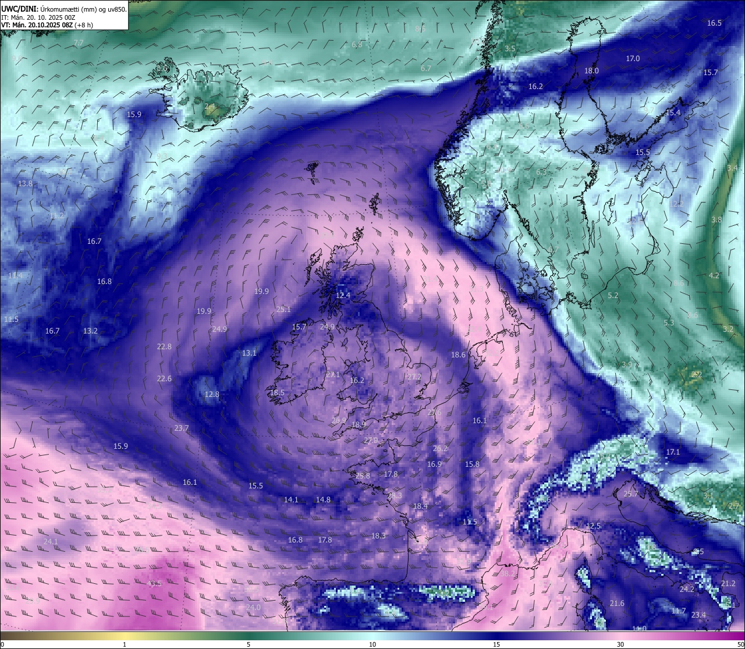
Task: Click the 25.1 value northwest of Ireland
Action: point(283,310)
